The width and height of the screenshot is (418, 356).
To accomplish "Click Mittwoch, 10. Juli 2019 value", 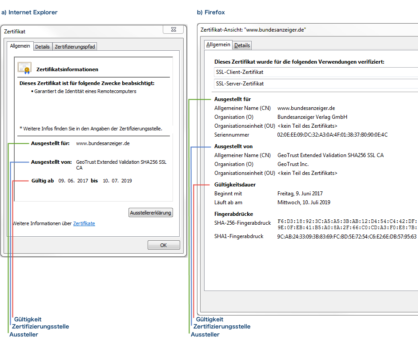I will 304,202.
